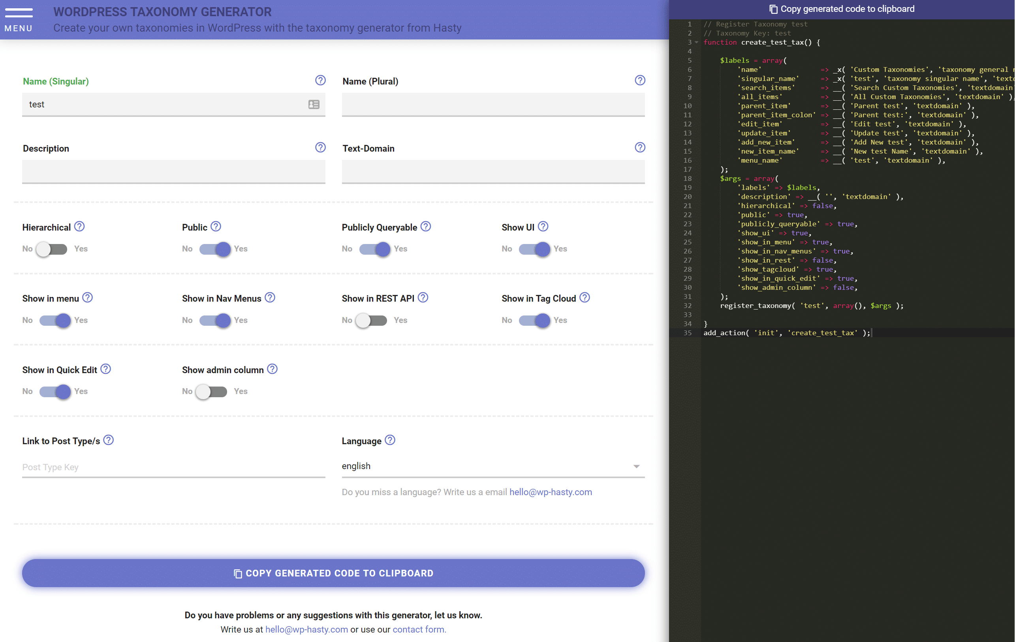Click the singular name clipboard icon
The height and width of the screenshot is (642, 1015).
click(313, 103)
